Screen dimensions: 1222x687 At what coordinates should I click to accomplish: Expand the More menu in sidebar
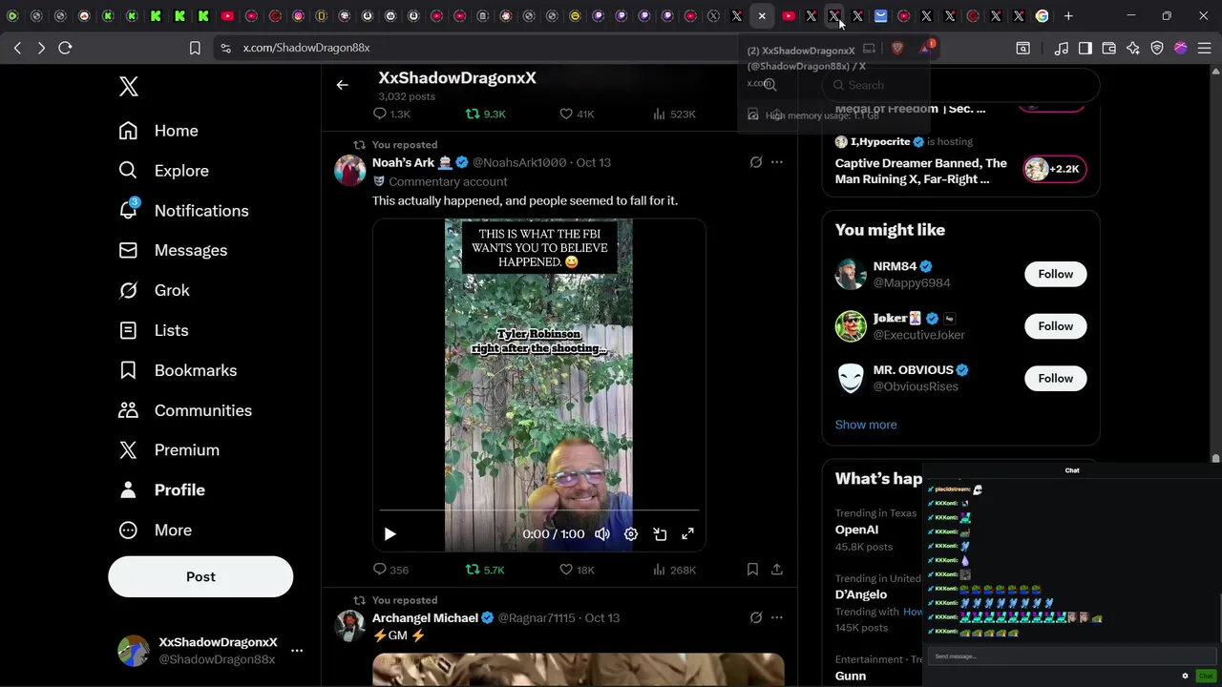point(155,530)
